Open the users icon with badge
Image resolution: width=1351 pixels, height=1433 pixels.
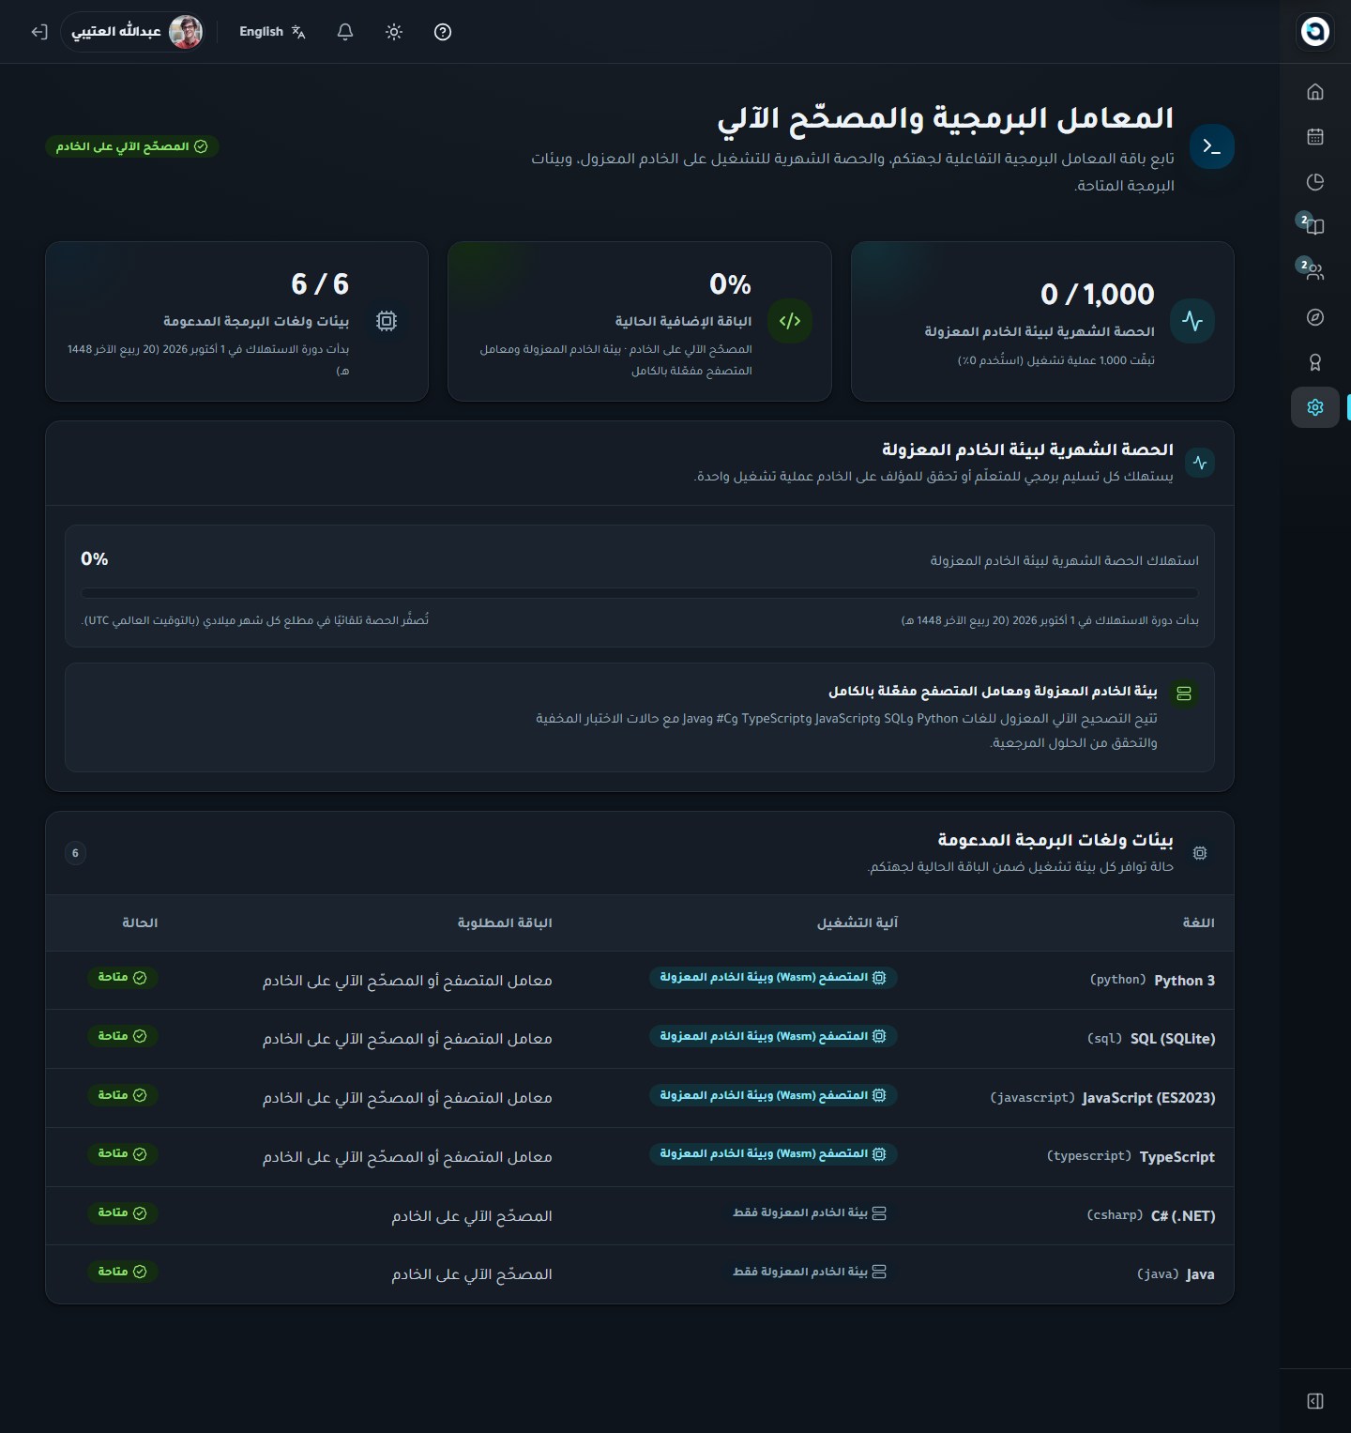(x=1314, y=271)
